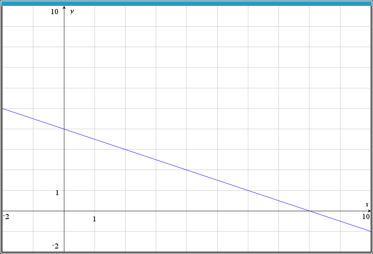The image size is (373, 254).
Task: Click the arrow tip of the y-axis
Action: tap(64, 7)
